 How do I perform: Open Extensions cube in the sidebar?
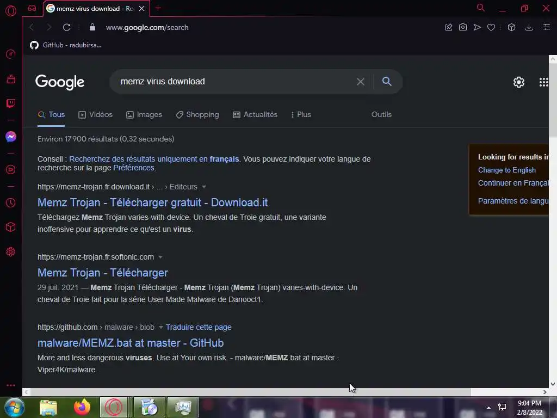(11, 227)
